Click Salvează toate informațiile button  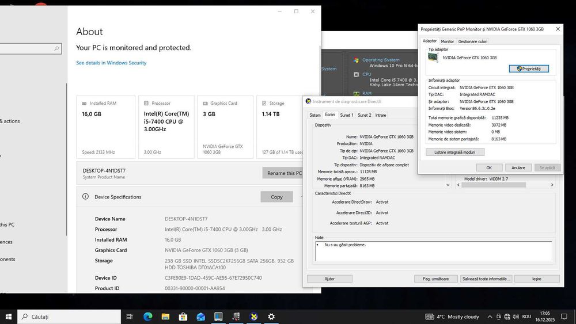486,279
